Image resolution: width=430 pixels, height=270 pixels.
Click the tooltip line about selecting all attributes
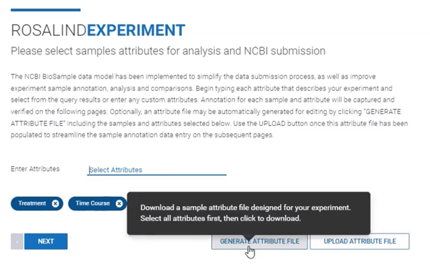point(221,218)
